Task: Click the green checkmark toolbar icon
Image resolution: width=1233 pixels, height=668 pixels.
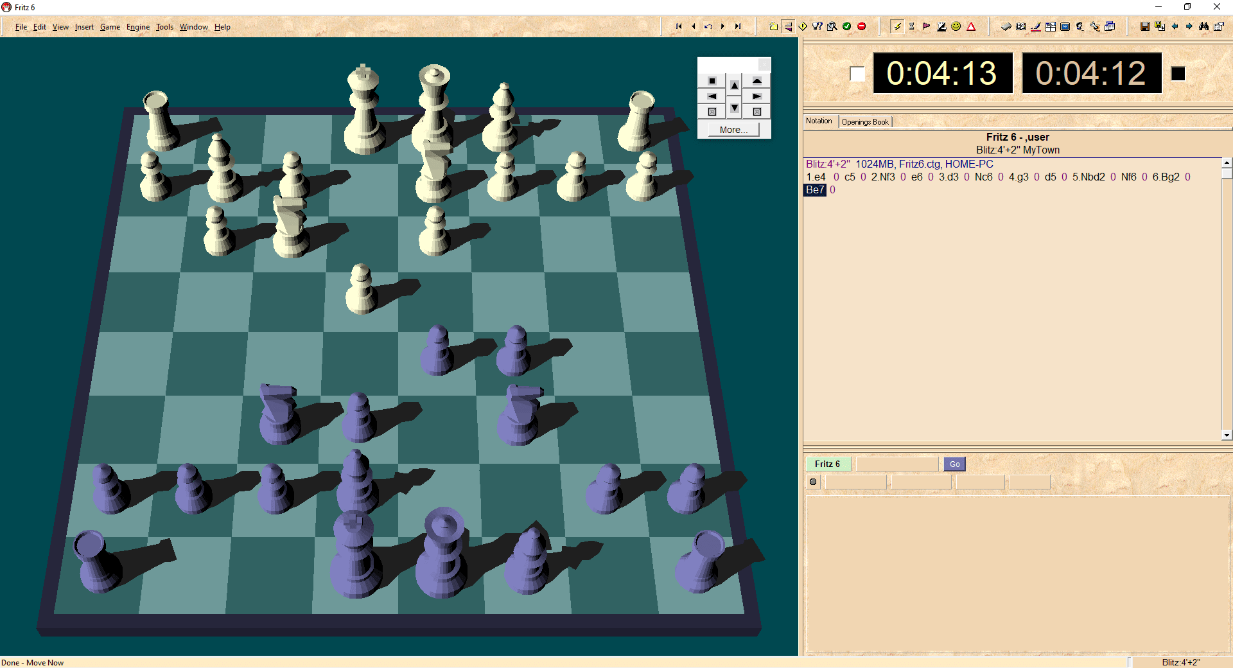Action: (847, 26)
